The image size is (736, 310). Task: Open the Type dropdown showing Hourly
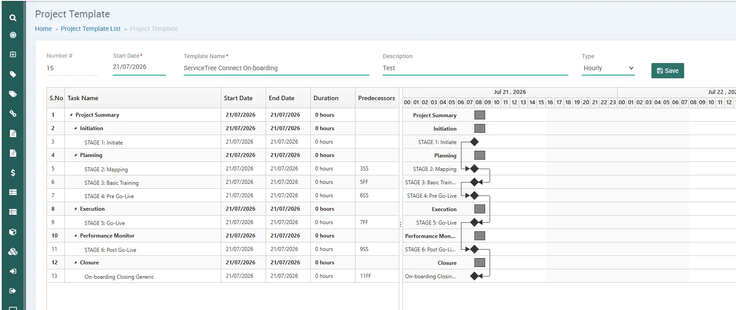(608, 68)
